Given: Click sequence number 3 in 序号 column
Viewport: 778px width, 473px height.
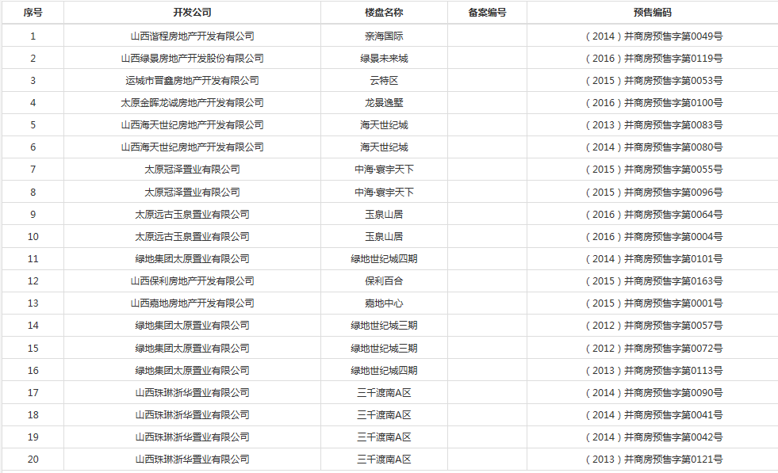Looking at the screenshot, I should point(33,80).
